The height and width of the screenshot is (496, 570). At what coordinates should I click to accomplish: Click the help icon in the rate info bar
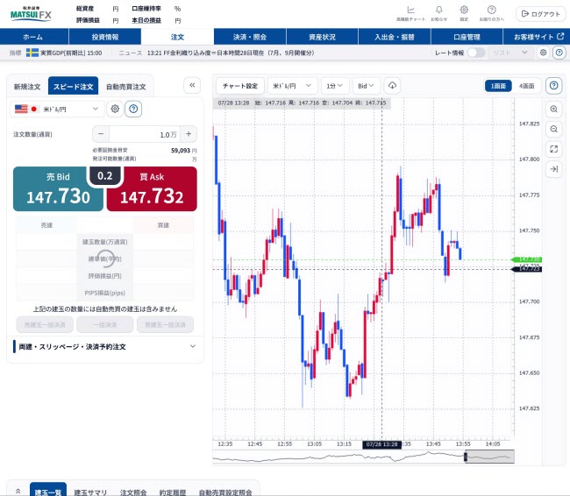559,53
